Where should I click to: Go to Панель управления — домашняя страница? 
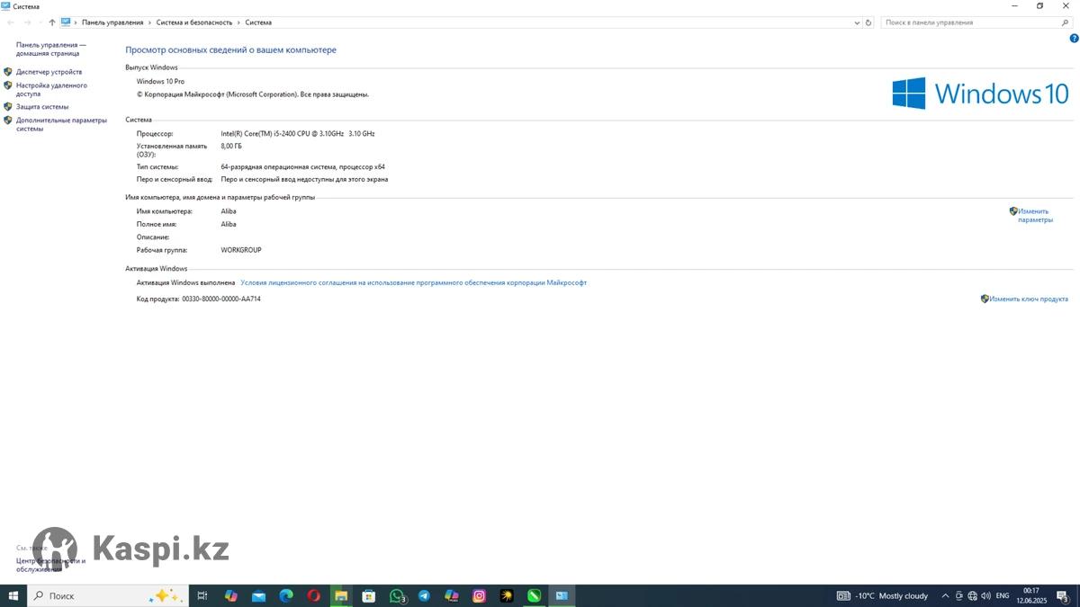point(51,49)
